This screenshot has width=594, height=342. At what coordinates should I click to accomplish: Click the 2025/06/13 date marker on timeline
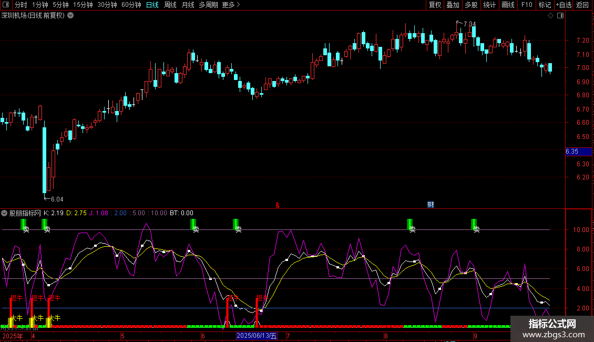256,336
